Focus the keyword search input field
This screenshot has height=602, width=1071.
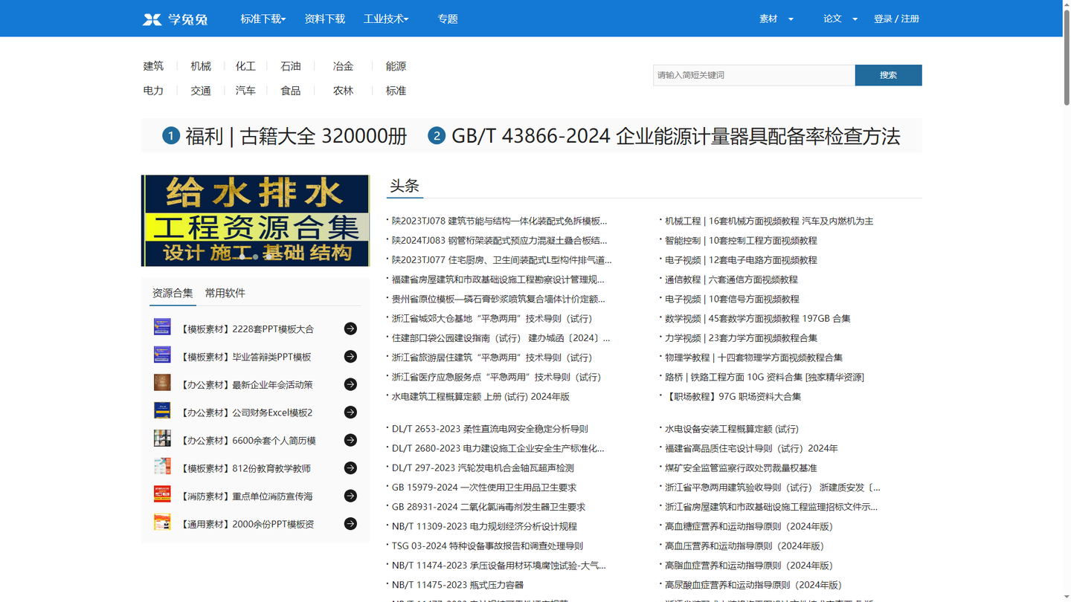point(753,75)
